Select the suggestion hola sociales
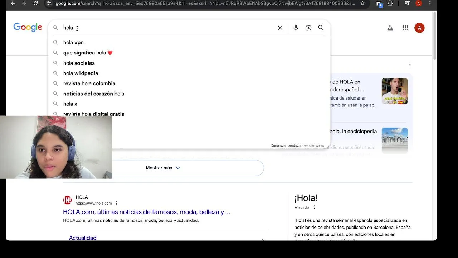Screen dimensions: 458x258 [x=189, y=63]
